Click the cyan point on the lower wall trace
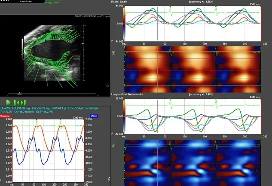The image size is (272, 186). (58, 61)
